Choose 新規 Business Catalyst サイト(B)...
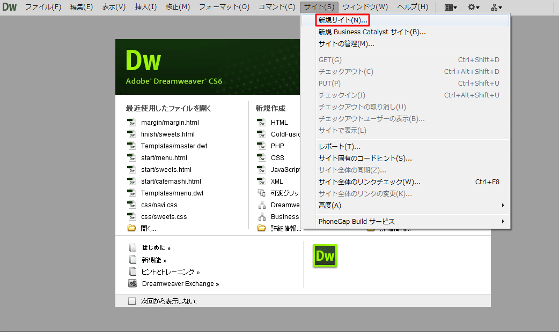 (406, 32)
